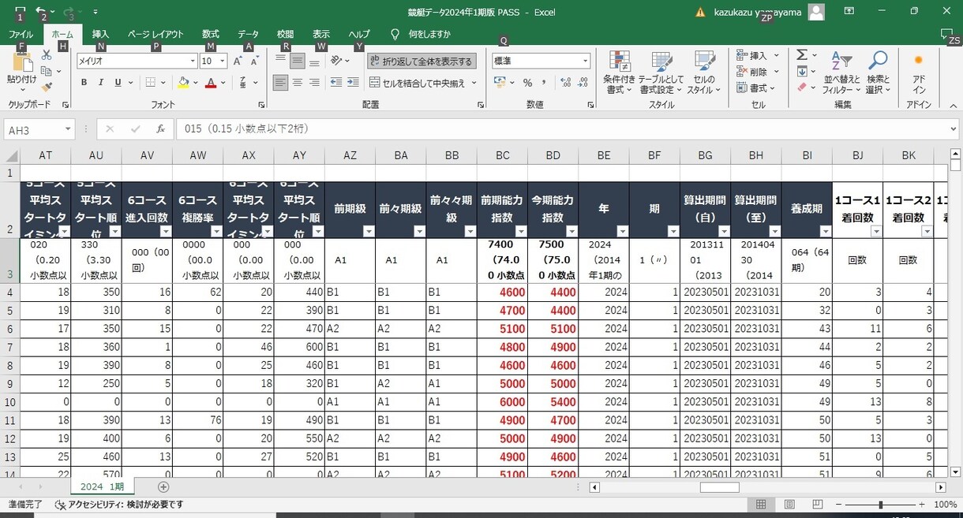Open セルのスタイル cell styles gallery
This screenshot has height=518, width=963.
[x=704, y=73]
